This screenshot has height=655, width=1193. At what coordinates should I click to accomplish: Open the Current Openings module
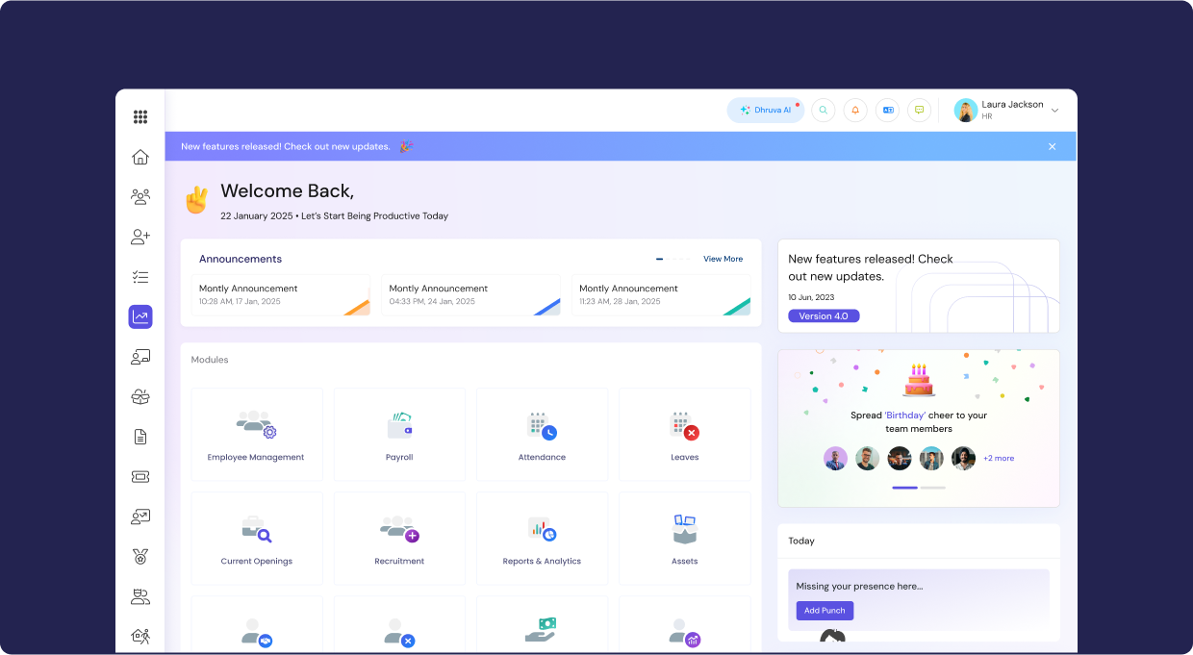pos(256,539)
